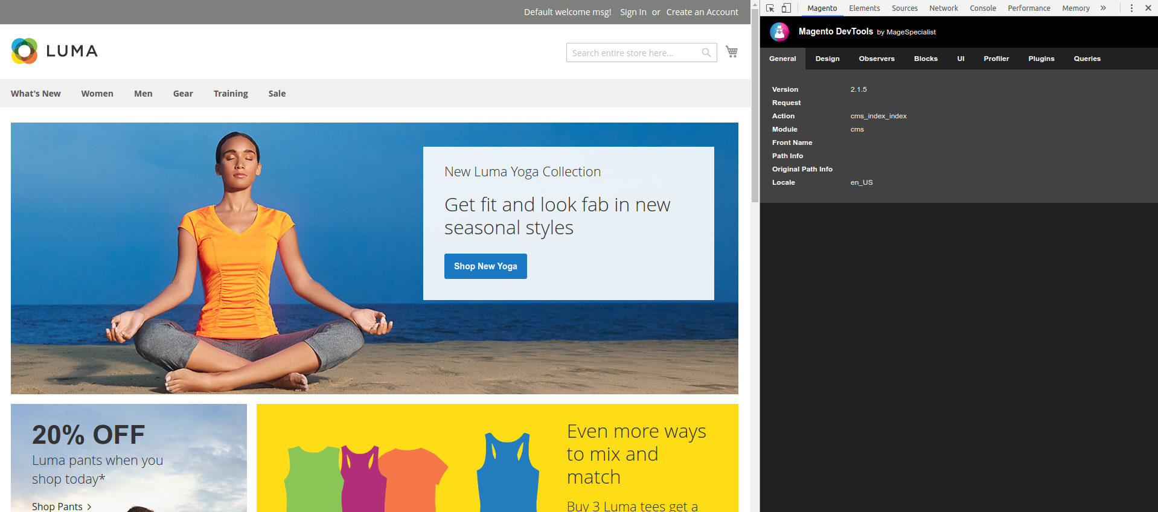
Task: Click the search magnifier icon
Action: point(706,53)
